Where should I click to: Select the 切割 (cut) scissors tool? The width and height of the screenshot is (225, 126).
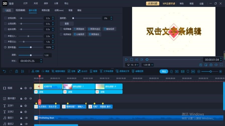(35, 71)
